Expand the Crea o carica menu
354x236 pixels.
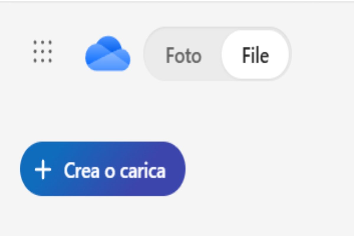(x=103, y=169)
